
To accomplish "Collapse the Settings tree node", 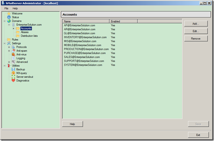I will coord(5,43).
